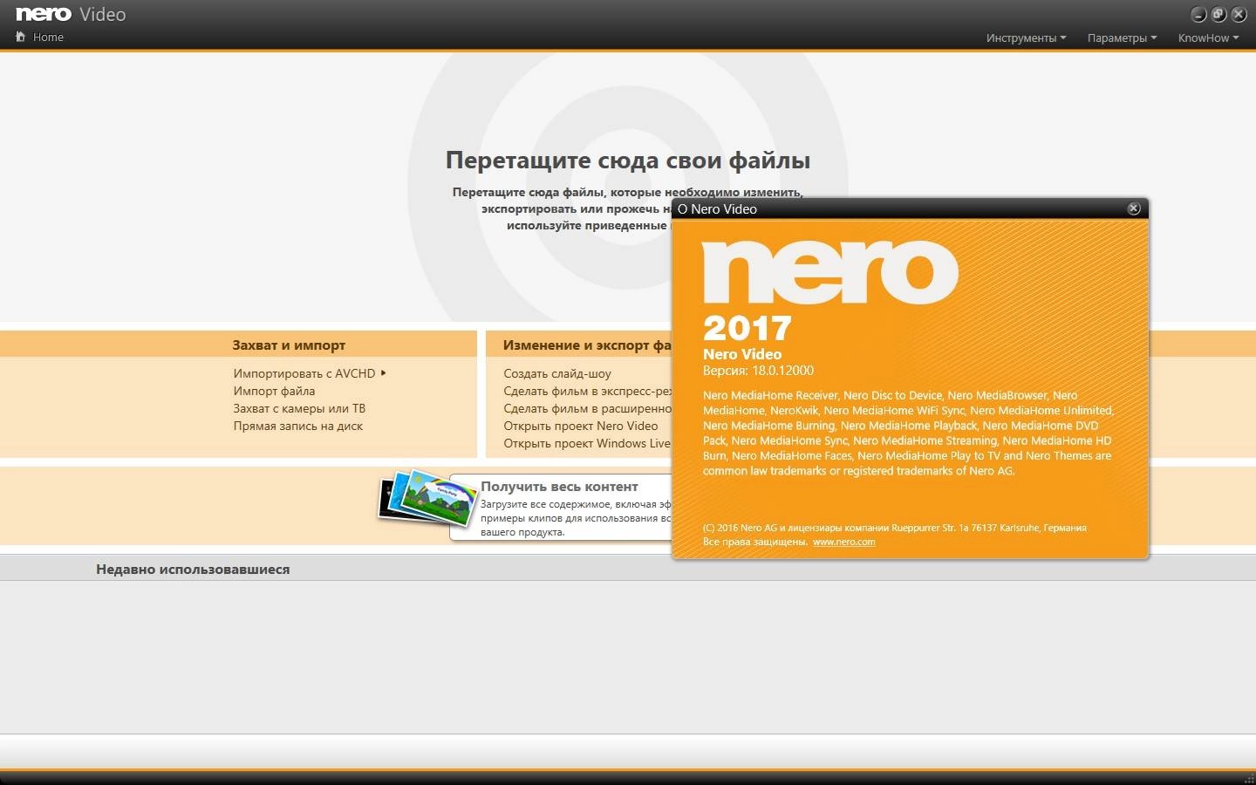Select Захват с камеры или ТВ
This screenshot has height=785, width=1256.
coord(299,408)
